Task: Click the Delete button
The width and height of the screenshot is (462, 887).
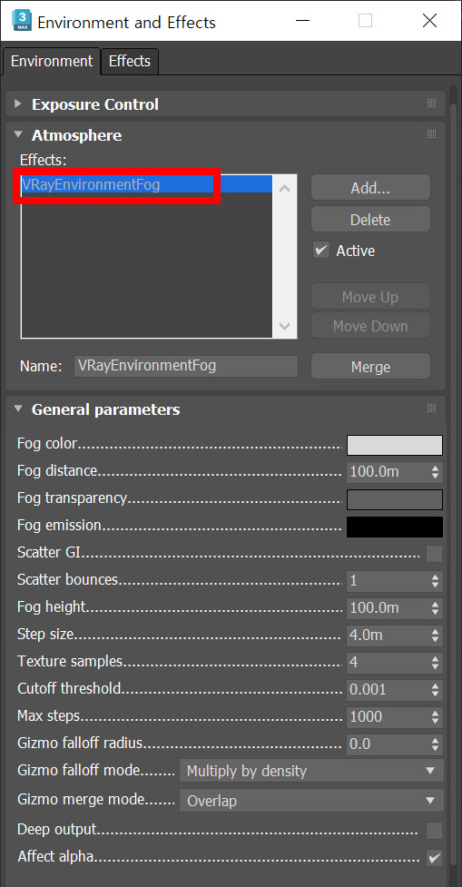Action: tap(370, 220)
